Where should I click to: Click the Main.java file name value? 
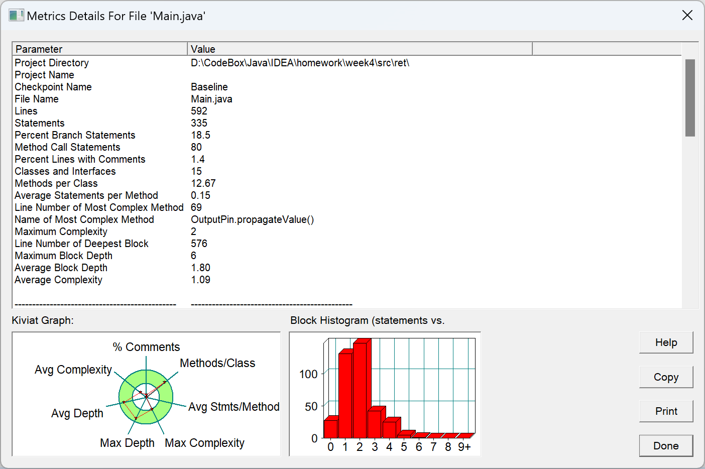211,99
